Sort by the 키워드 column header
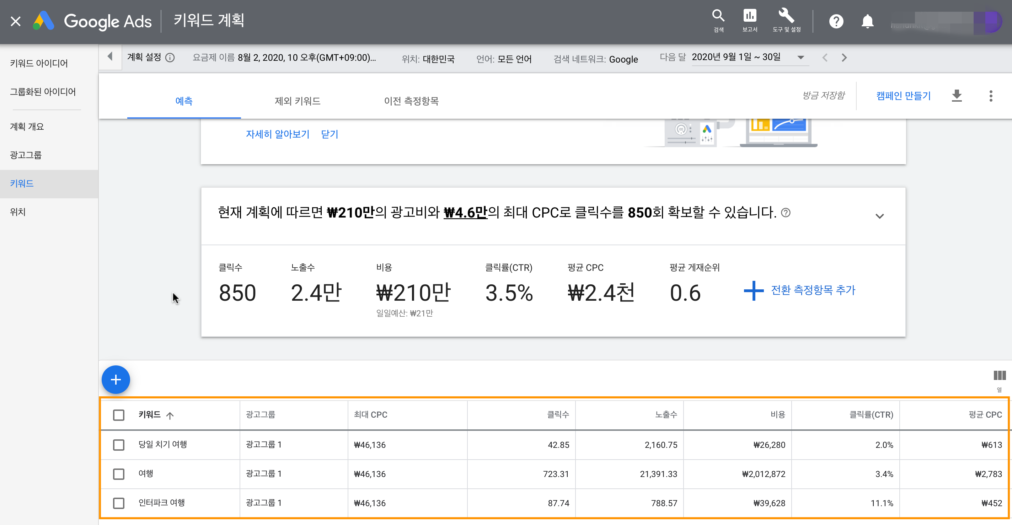This screenshot has width=1012, height=525. click(150, 414)
